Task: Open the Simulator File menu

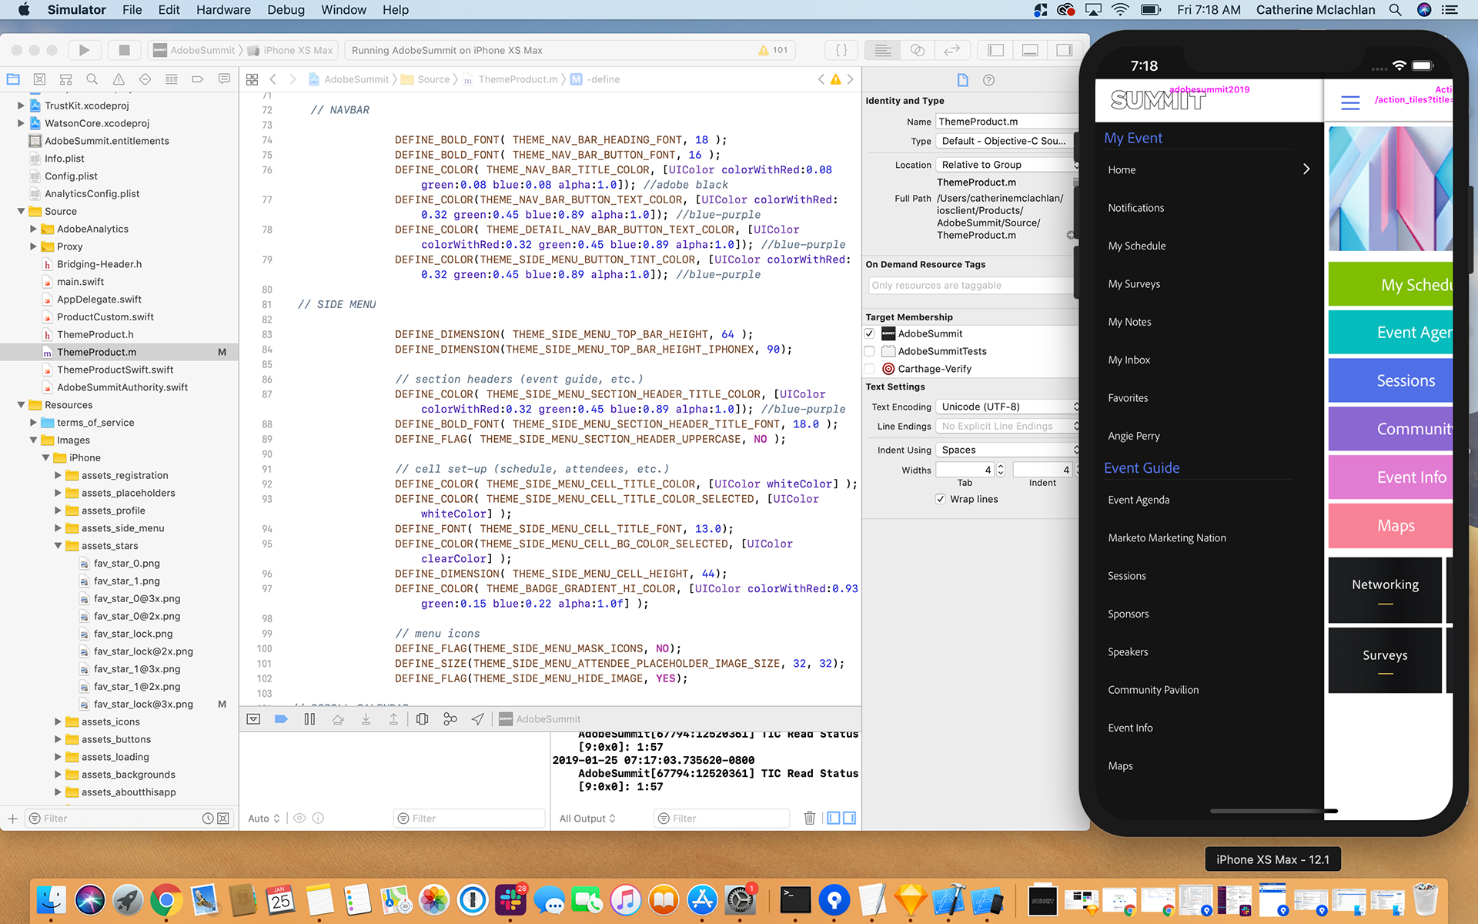Action: click(132, 10)
